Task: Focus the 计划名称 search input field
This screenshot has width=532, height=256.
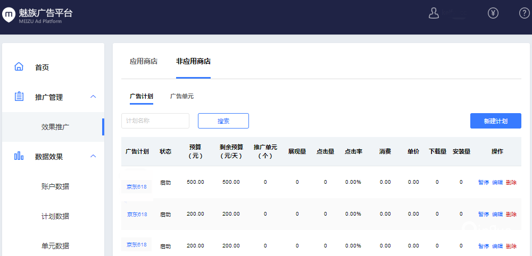Action: 155,121
